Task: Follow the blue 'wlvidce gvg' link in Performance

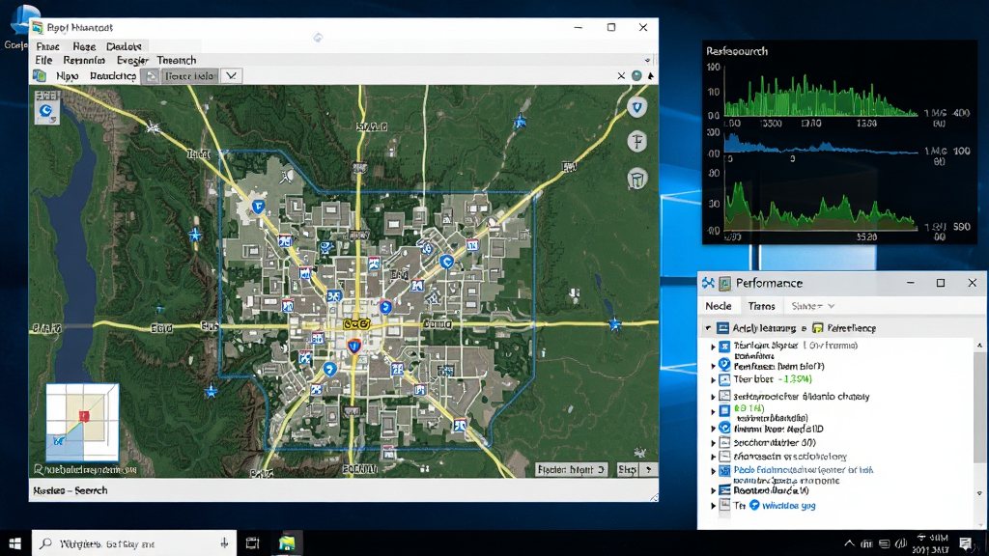Action: click(x=788, y=506)
